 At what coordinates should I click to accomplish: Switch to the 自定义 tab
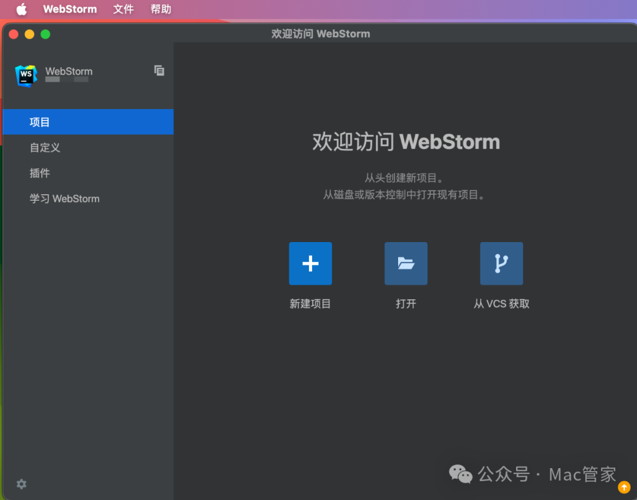pyautogui.click(x=88, y=147)
